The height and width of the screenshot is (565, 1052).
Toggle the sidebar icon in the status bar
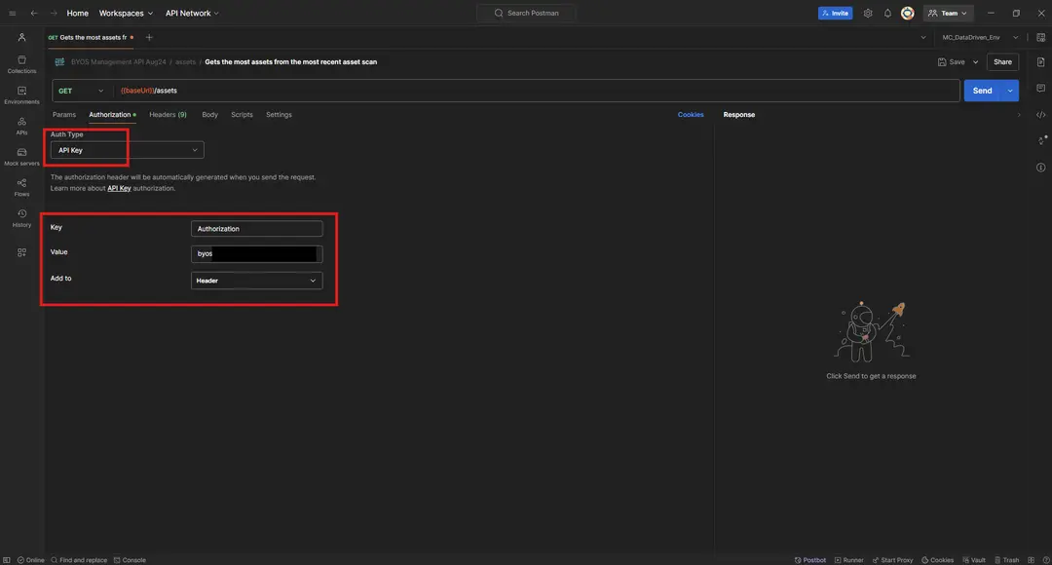click(x=7, y=559)
